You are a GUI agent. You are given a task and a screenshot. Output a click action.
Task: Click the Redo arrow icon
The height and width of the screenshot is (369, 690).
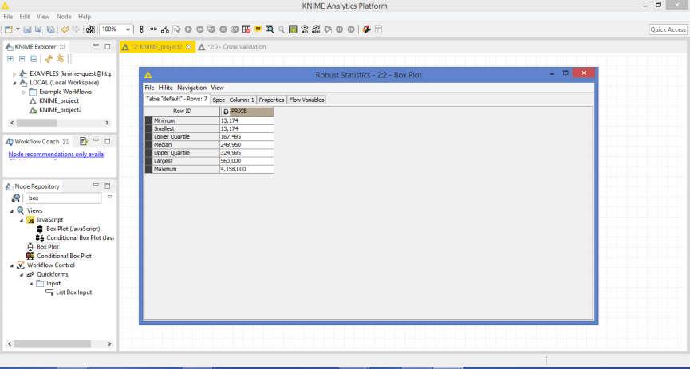click(x=76, y=29)
